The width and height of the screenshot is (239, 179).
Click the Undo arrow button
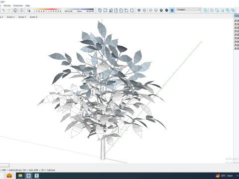[3, 10]
